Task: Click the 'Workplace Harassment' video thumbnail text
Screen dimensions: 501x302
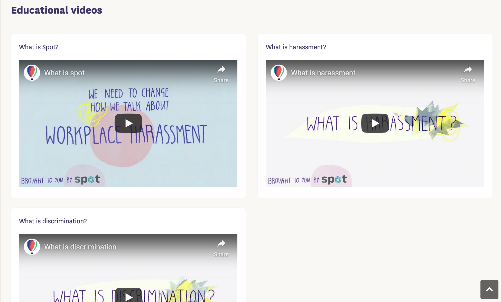Action: [126, 135]
